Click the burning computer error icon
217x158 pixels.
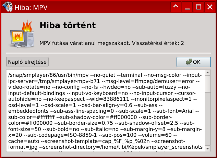tap(22, 34)
